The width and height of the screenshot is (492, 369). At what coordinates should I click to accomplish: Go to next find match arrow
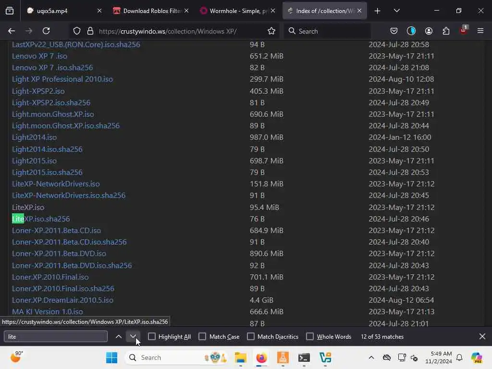tap(133, 336)
